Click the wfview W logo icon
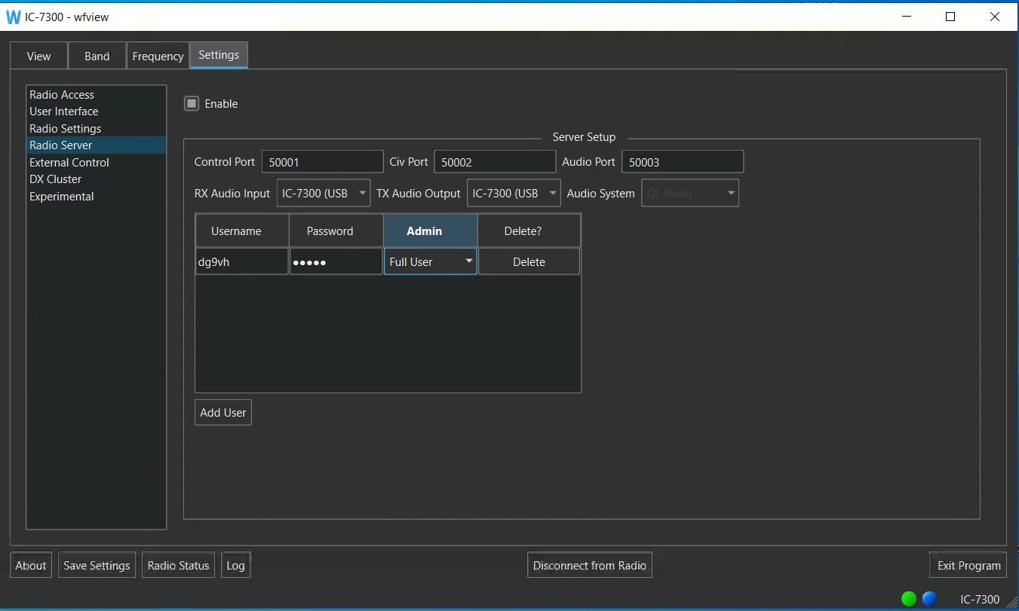 (x=14, y=17)
